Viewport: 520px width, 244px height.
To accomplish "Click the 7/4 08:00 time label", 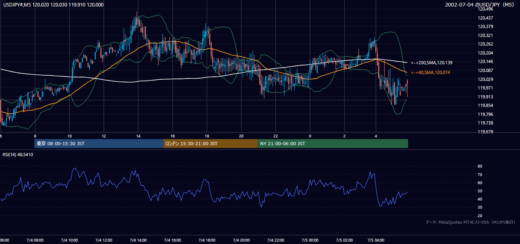I will 35,240.
